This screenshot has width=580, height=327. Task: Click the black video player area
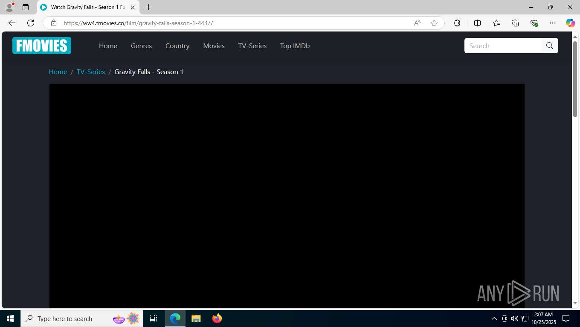pyautogui.click(x=287, y=196)
